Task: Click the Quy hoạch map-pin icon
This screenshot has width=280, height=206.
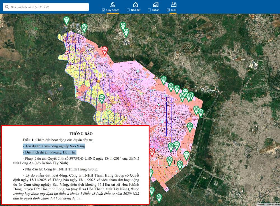Action: [113, 4]
